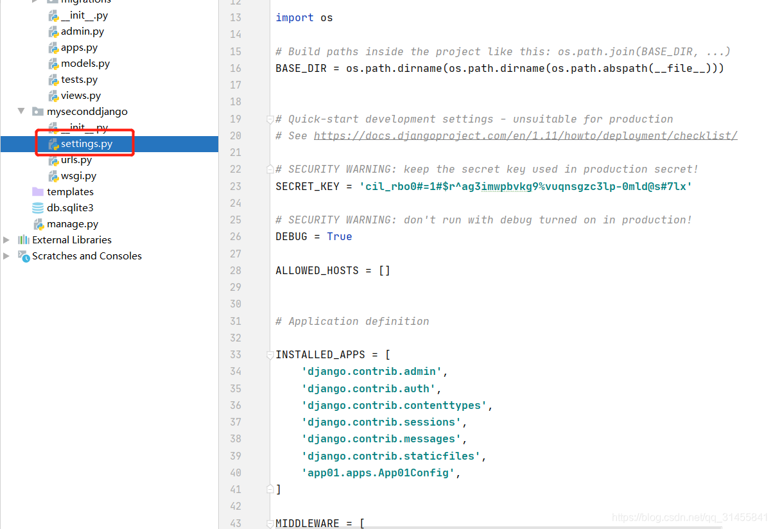This screenshot has width=773, height=529.
Task: Click gutter line number 26
Action: [235, 236]
